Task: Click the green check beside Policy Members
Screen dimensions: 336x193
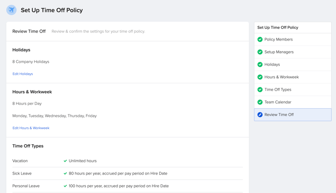Action: coord(260,39)
